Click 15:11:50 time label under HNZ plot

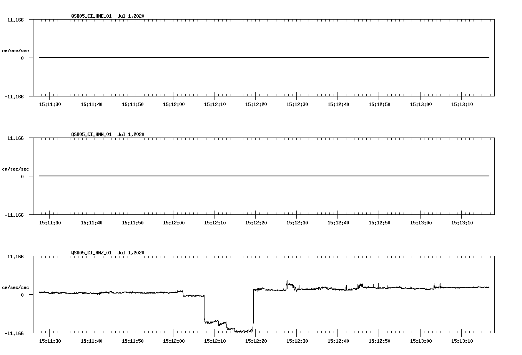(x=133, y=341)
